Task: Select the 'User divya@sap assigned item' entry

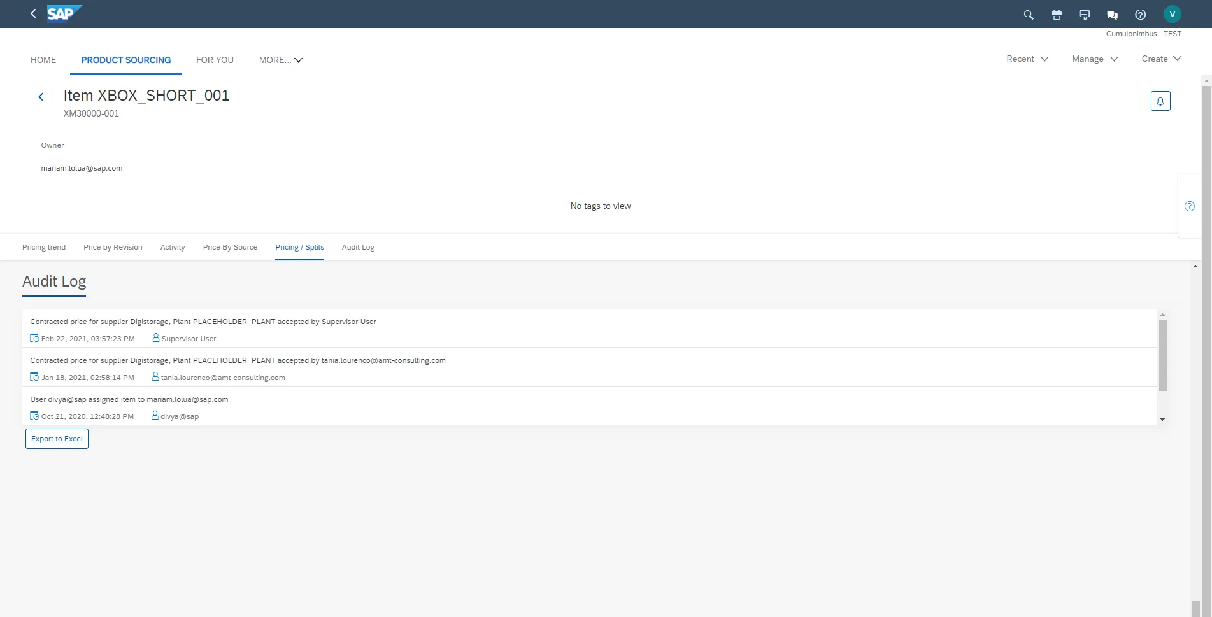Action: pos(129,399)
